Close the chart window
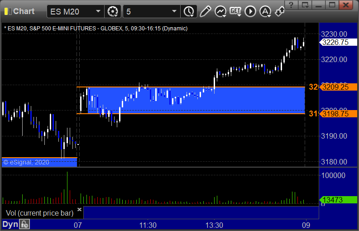The image size is (359, 231). point(346,5)
